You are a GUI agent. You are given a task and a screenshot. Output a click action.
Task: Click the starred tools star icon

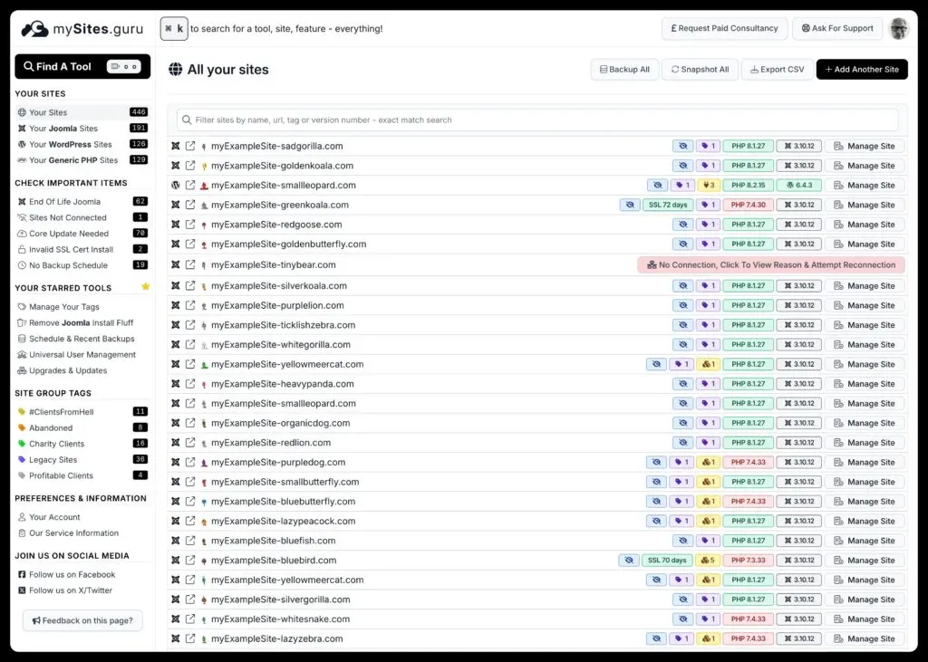[x=145, y=287]
